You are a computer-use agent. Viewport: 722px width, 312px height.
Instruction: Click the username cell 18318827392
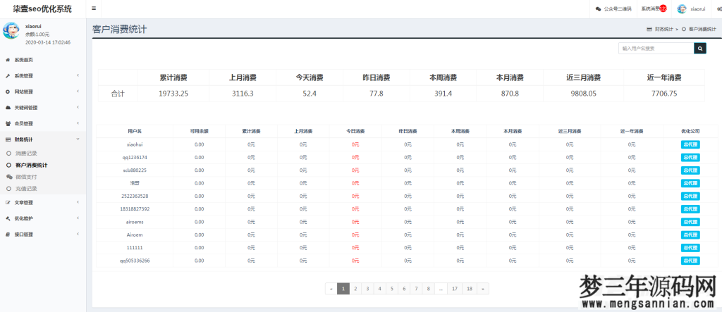pos(135,209)
